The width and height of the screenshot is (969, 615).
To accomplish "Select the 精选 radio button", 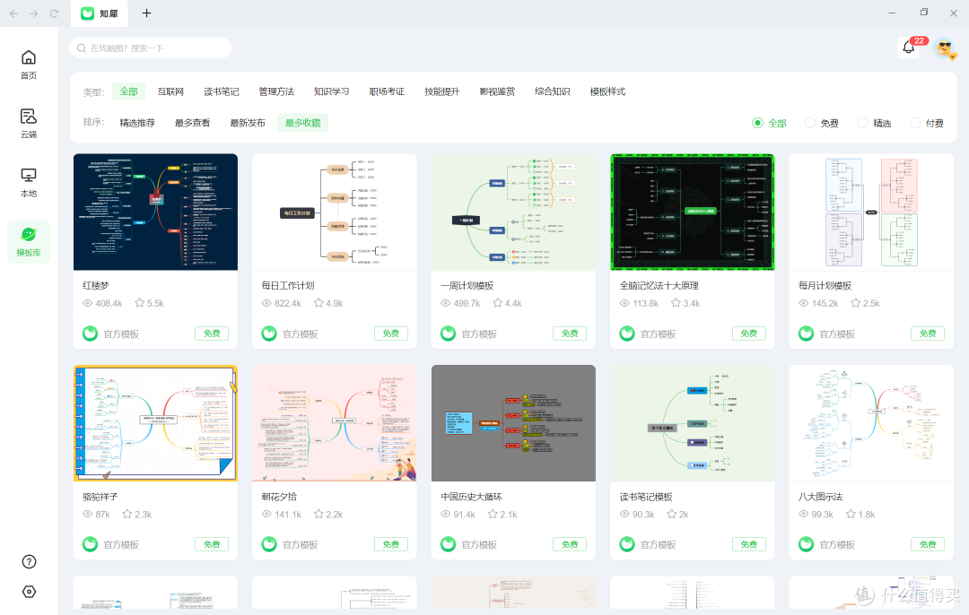I will pos(863,123).
